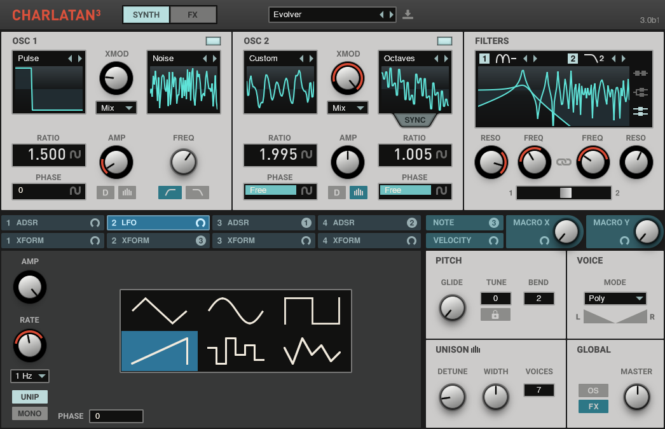Select the sample-and-hold random step waveform

236,351
